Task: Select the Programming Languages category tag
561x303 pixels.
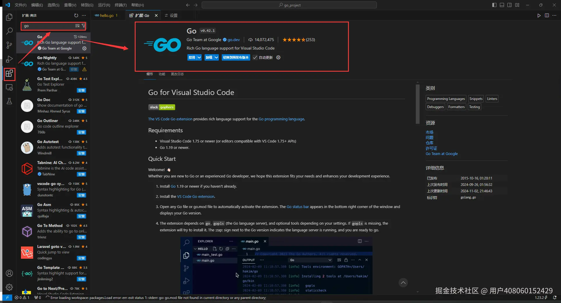Action: click(x=446, y=99)
